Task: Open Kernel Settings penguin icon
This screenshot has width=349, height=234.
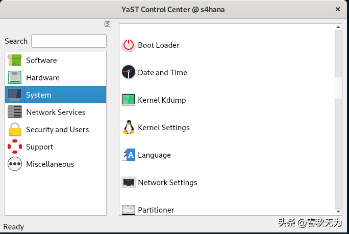Action: 129,128
